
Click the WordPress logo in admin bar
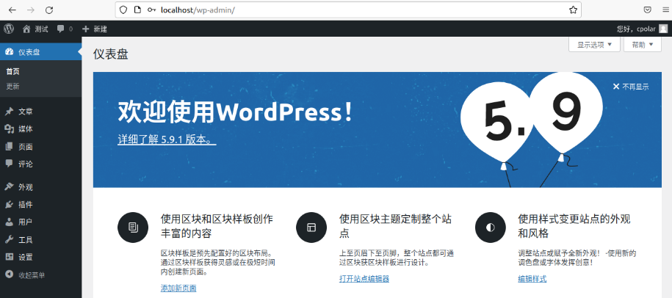(x=9, y=29)
